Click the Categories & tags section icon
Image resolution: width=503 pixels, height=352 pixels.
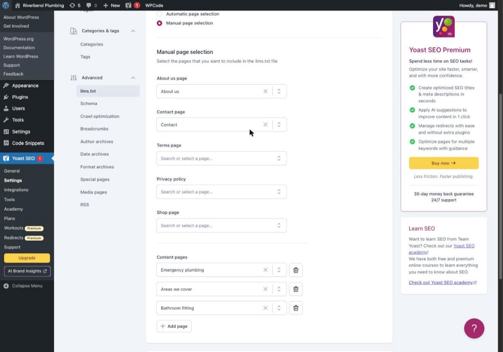(74, 31)
